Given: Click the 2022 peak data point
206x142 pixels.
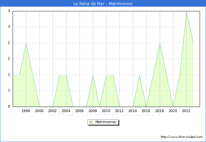Looking at the screenshot, I should (186, 12).
